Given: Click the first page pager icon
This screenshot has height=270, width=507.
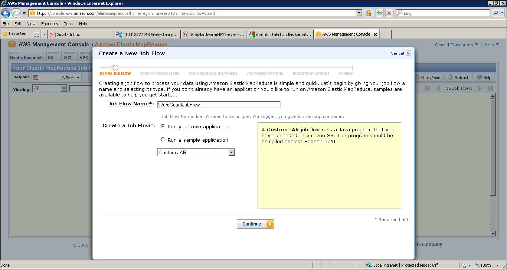Looking at the screenshot, I should click(x=428, y=88).
